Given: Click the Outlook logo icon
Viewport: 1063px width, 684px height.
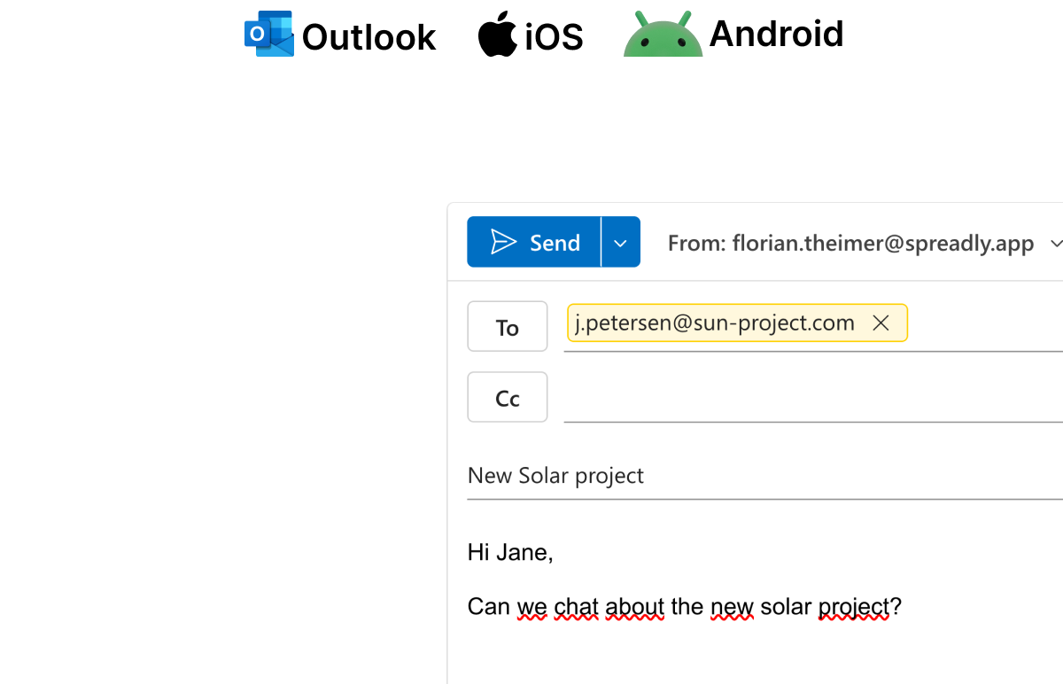Looking at the screenshot, I should tap(269, 35).
